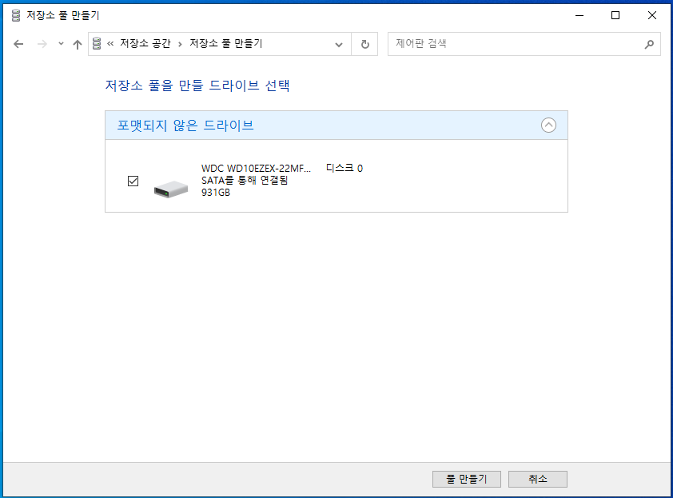The width and height of the screenshot is (673, 498).
Task: Click the title bar storage pool icon
Action: pyautogui.click(x=16, y=15)
